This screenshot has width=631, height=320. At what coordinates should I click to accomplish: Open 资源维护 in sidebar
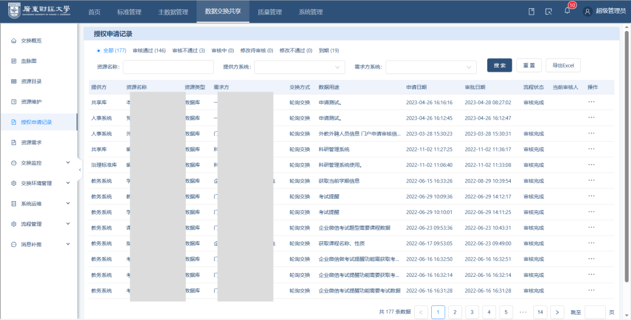[31, 102]
